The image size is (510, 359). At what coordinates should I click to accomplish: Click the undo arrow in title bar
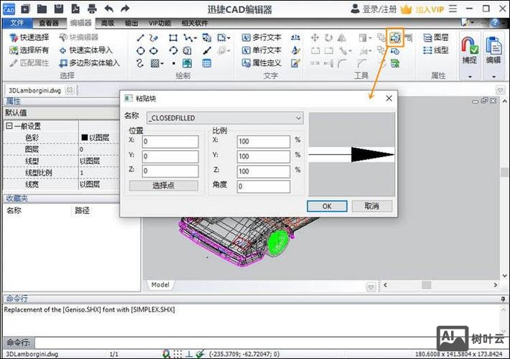pyautogui.click(x=108, y=9)
